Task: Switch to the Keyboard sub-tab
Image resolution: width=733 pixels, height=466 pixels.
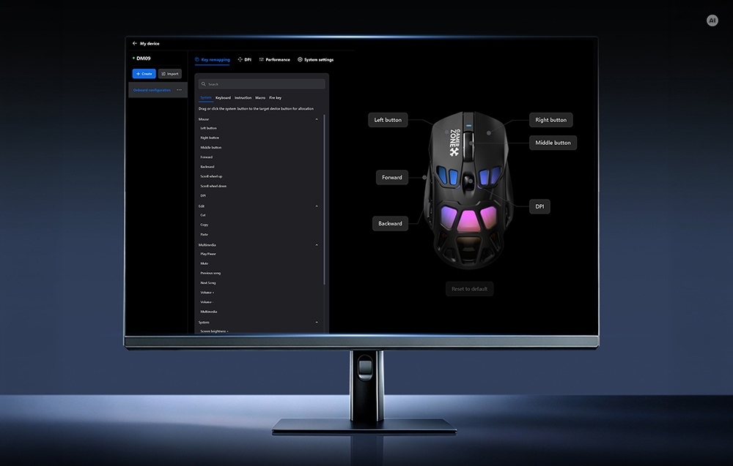Action: point(223,97)
